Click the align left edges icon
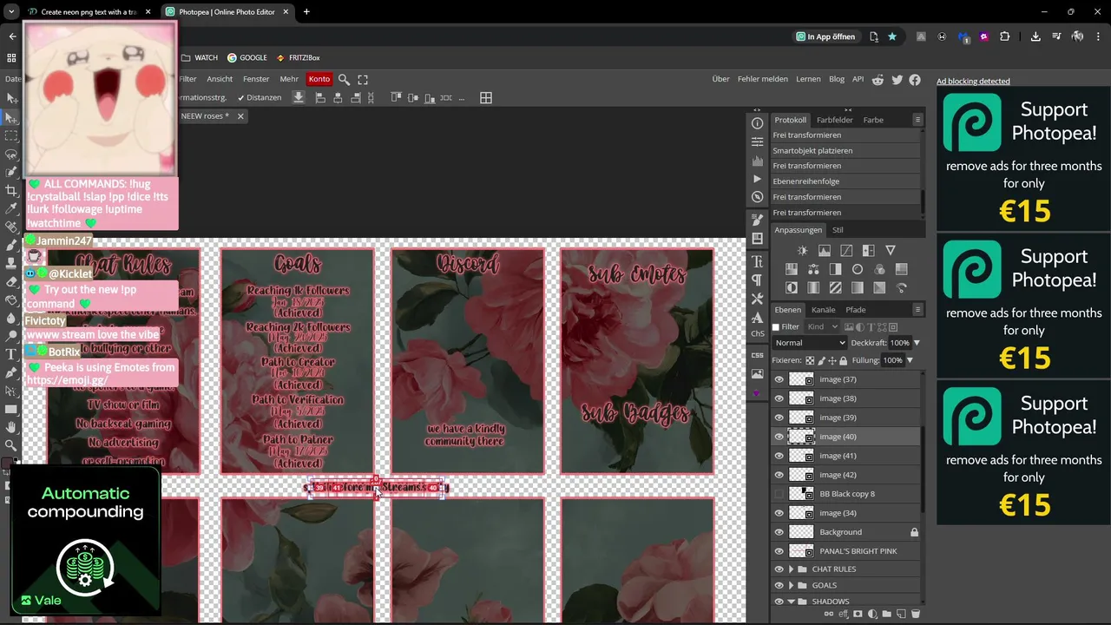The image size is (1111, 625). [x=320, y=97]
